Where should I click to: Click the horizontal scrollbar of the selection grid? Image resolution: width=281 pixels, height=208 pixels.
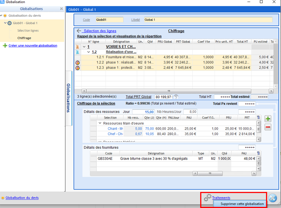169,91
